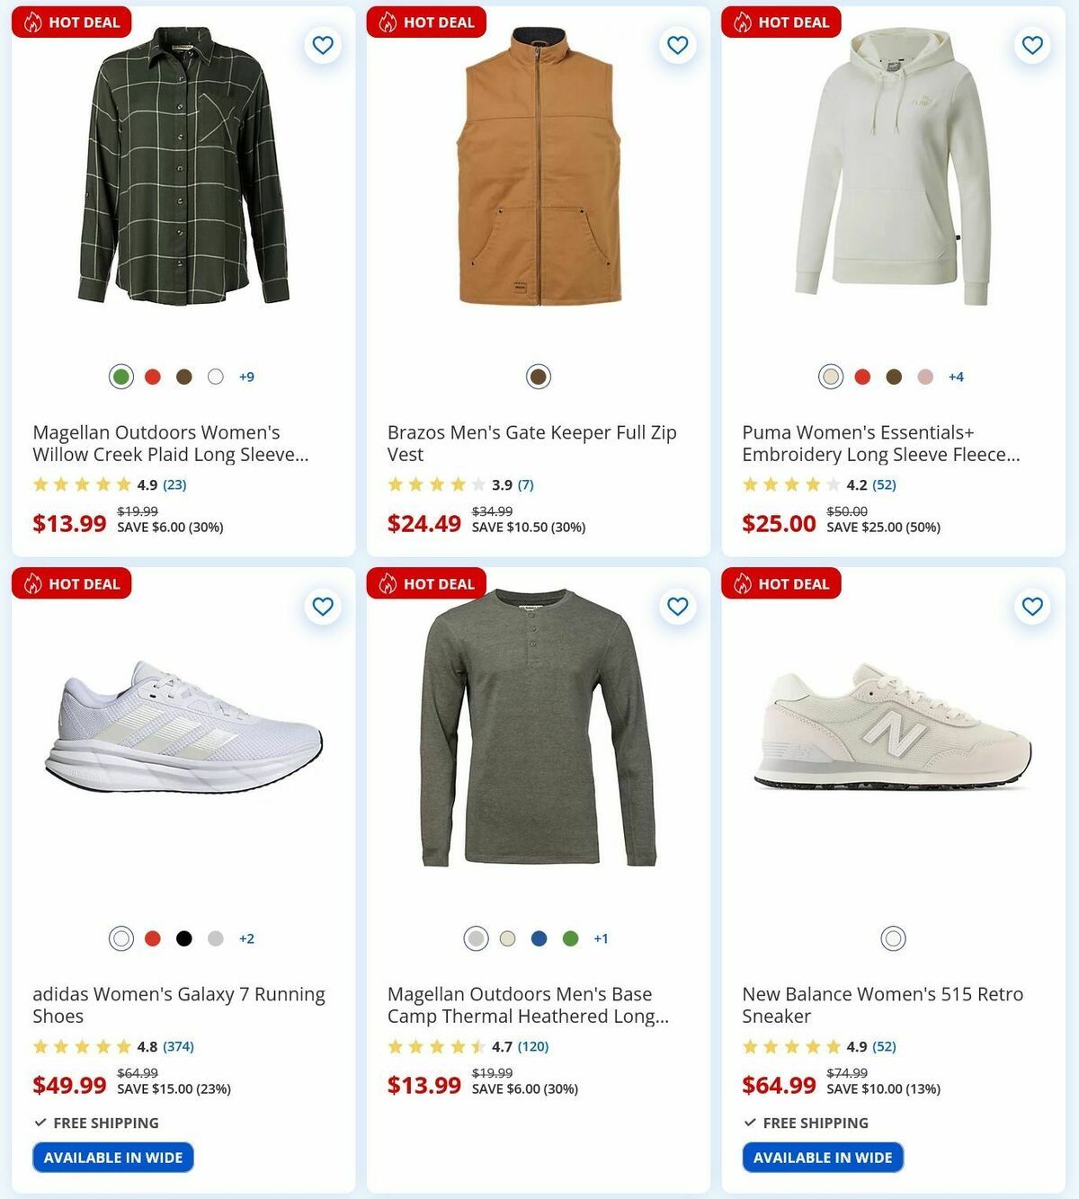Select the black color for adidas Galaxy 7 shoes
1079x1199 pixels.
(x=183, y=938)
